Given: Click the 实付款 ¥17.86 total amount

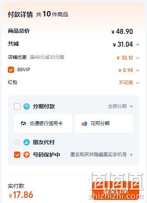Looking at the screenshot, I should pos(21,195).
